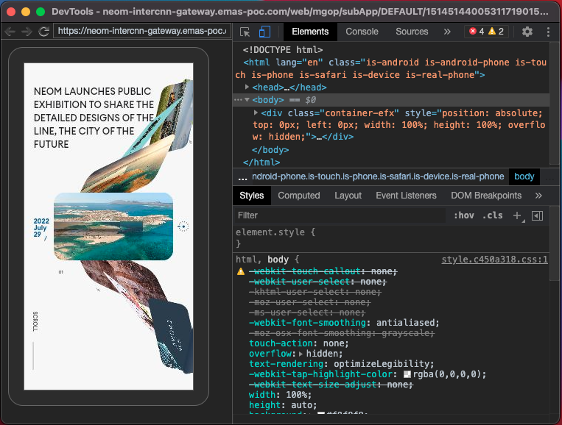The width and height of the screenshot is (562, 425).
Task: Expand the head element node
Action: coord(246,87)
